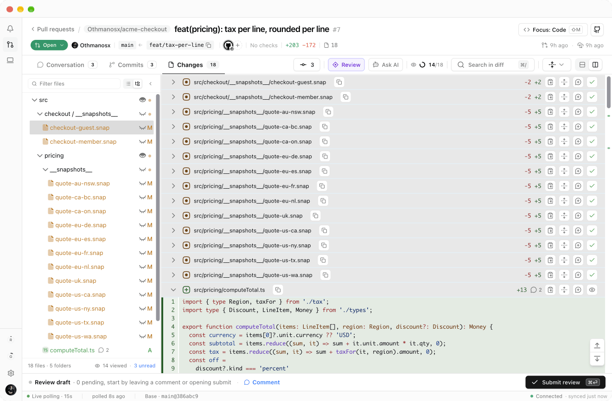Toggle viewed eye on computeTotal.ts header
Image resolution: width=612 pixels, height=401 pixels.
click(592, 290)
